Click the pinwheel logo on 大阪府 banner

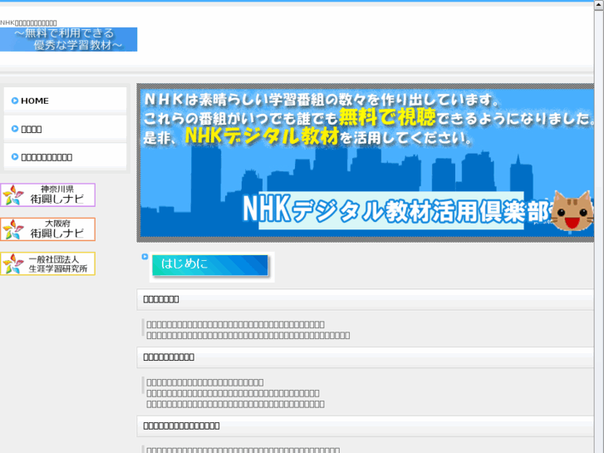tap(13, 229)
